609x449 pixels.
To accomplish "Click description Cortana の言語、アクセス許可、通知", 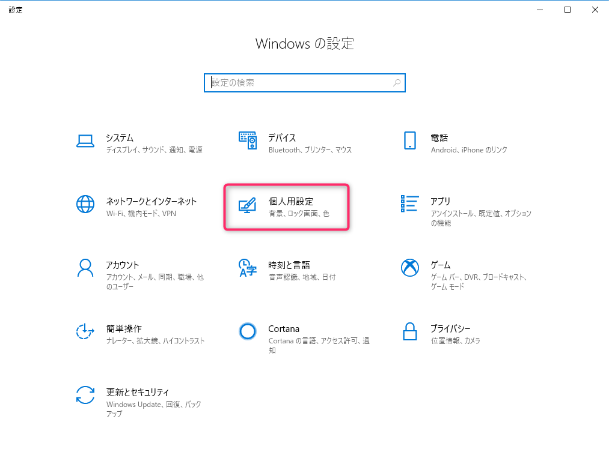I will pos(319,345).
